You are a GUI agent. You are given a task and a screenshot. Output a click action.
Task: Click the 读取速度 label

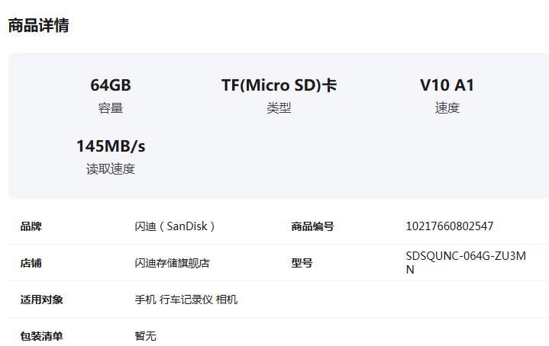(x=111, y=169)
